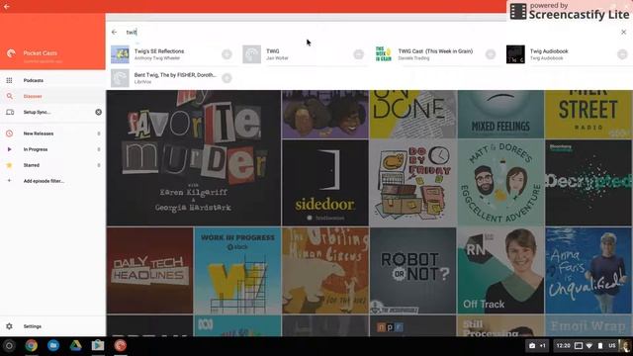Open the Off Track podcast tile

pyautogui.click(x=500, y=270)
